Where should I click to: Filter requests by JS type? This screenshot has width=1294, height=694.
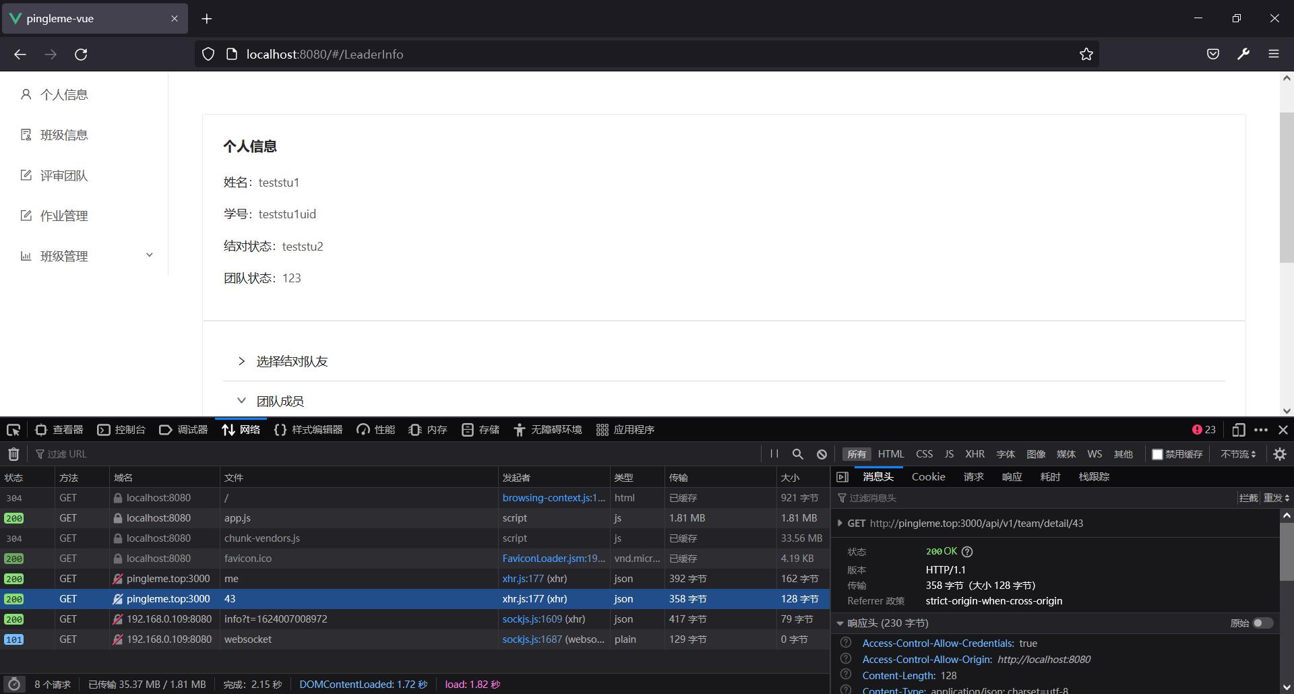click(x=949, y=454)
